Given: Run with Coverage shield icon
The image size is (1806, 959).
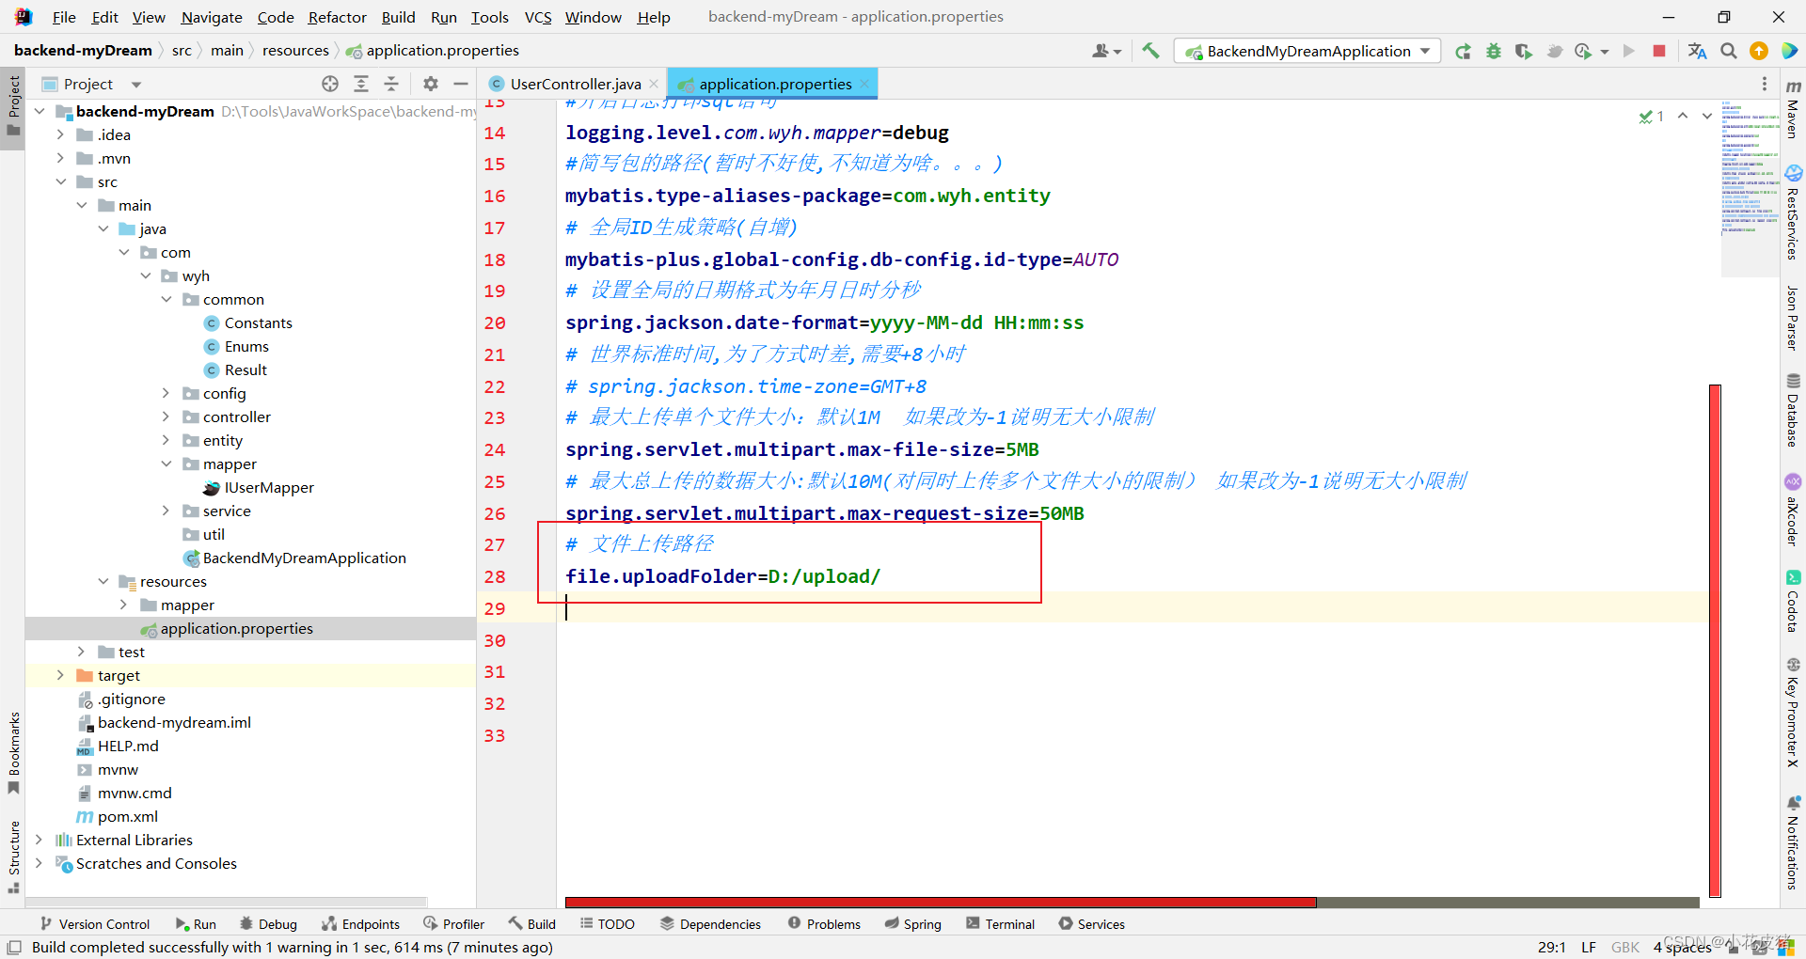Looking at the screenshot, I should click(x=1524, y=51).
